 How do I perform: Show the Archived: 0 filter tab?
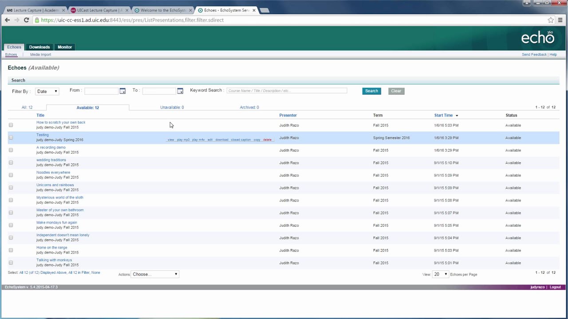click(x=249, y=107)
